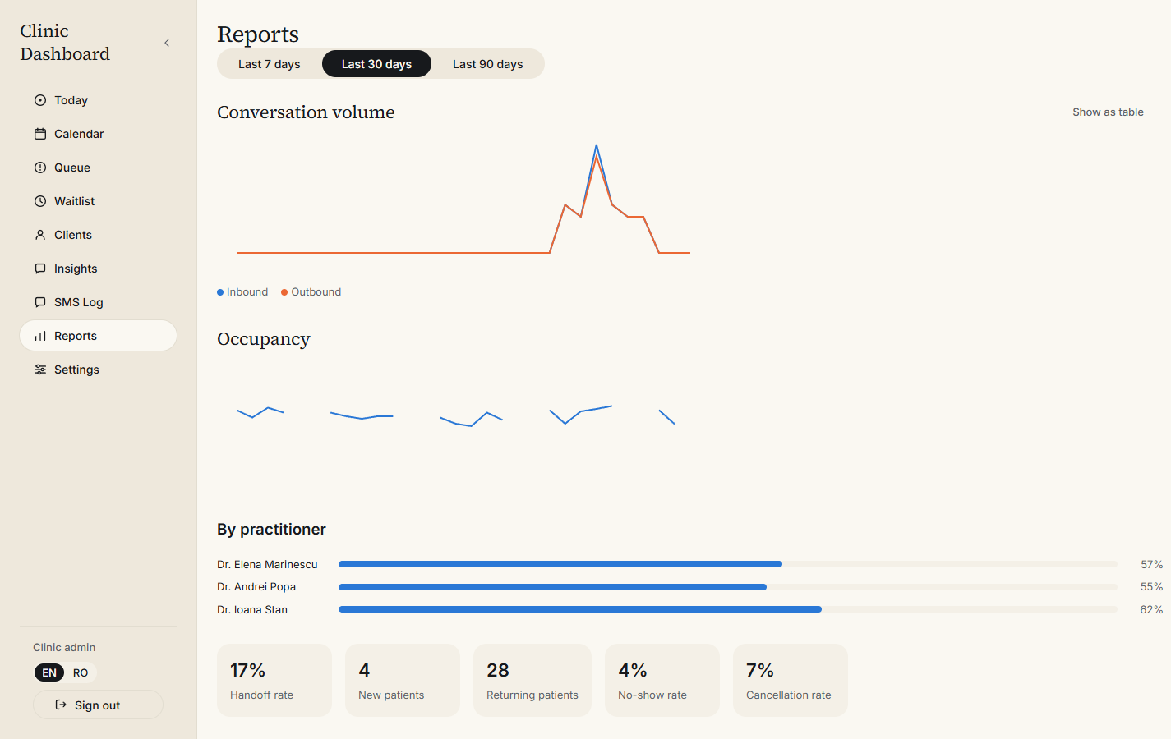Navigate to Waitlist
The height and width of the screenshot is (739, 1171).
click(x=98, y=201)
